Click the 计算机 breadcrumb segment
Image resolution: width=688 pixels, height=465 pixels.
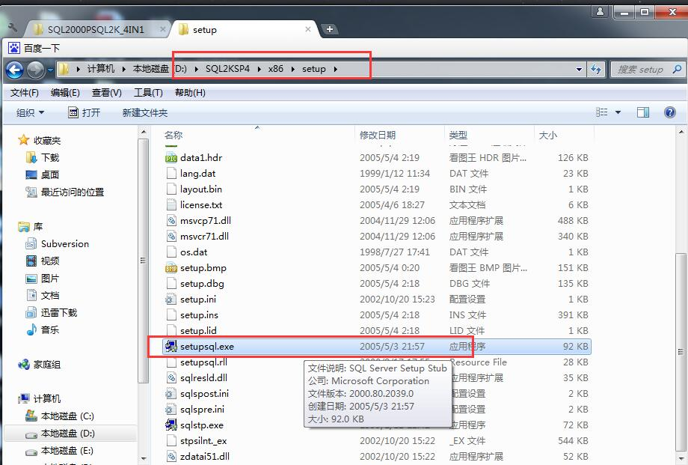(100, 69)
